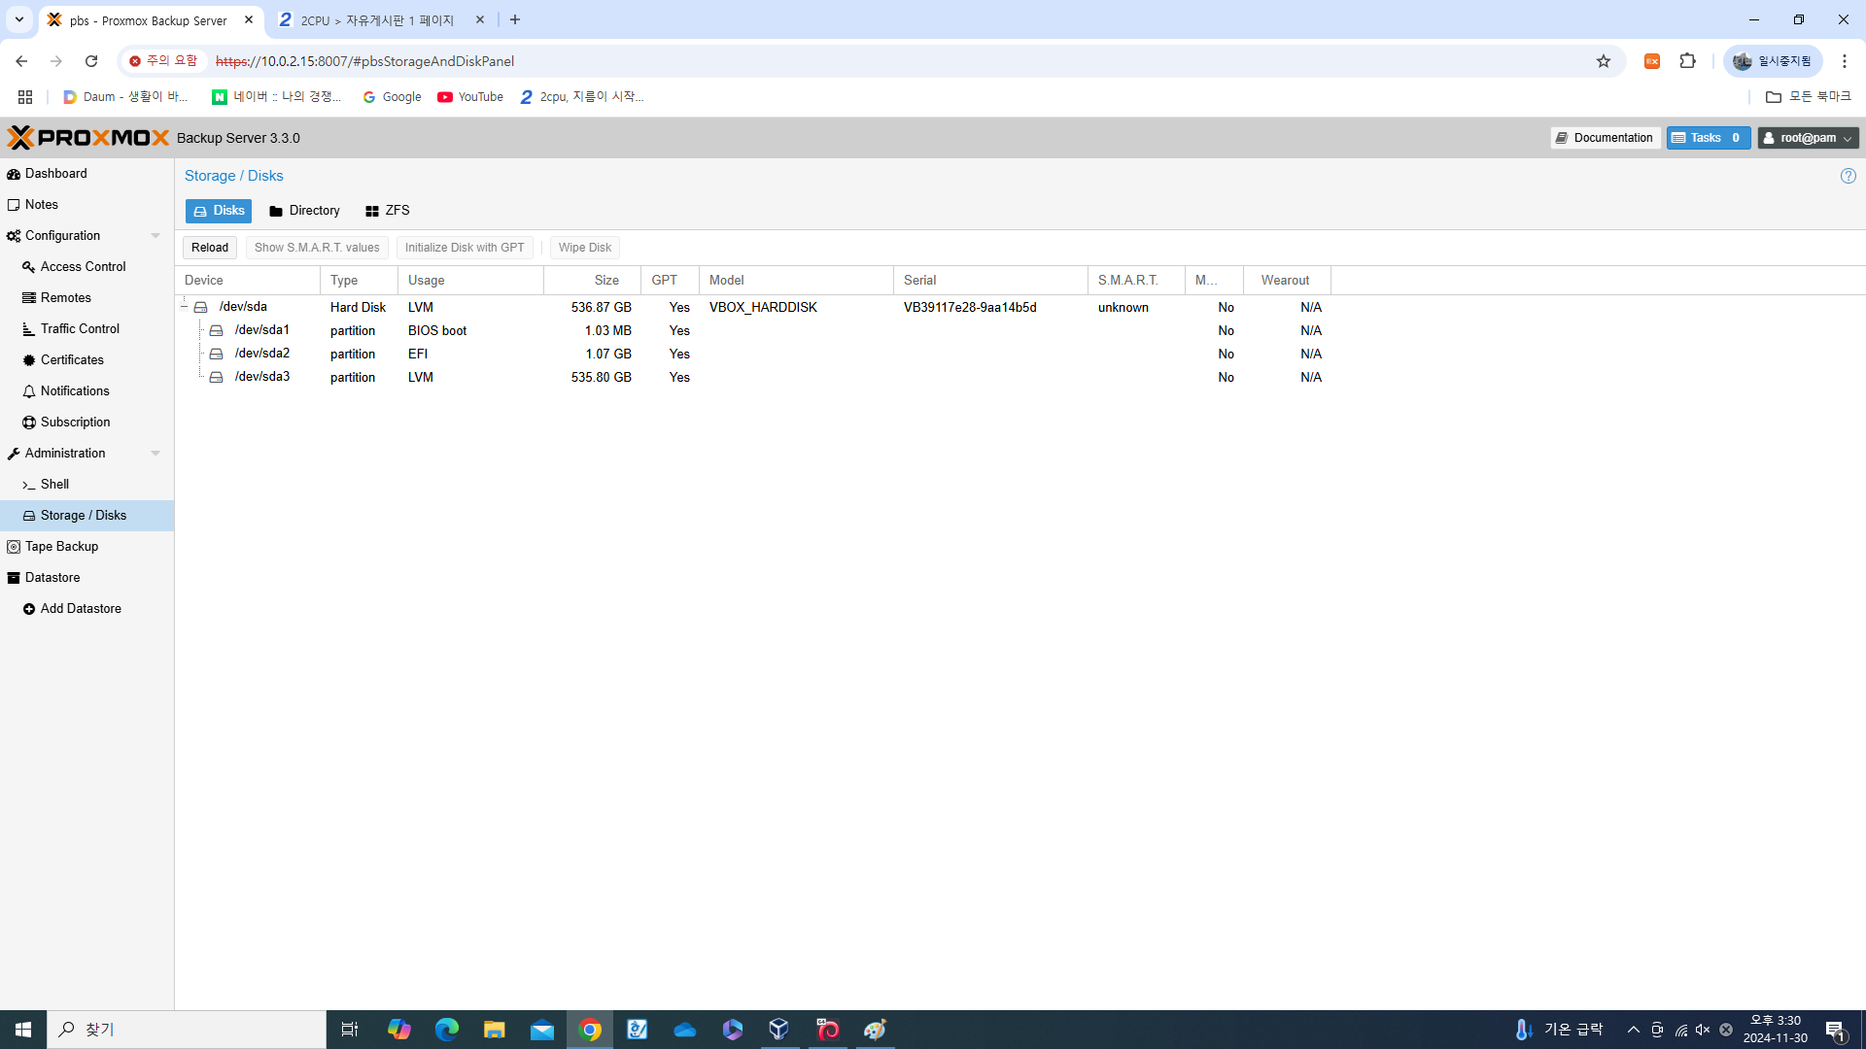Collapse the /dev/sda tree node
1866x1049 pixels.
click(x=184, y=307)
